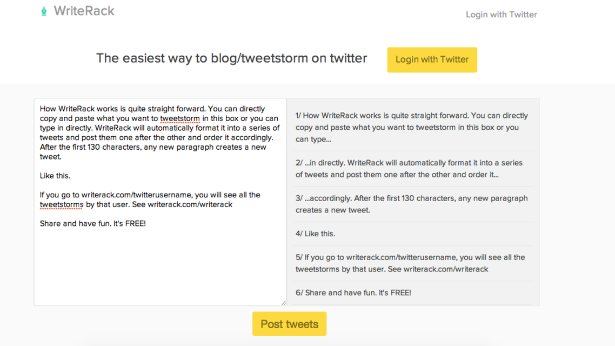Viewport: 615px width, 346px height.
Task: Select the third tweet preview about 130 characters
Action: tap(413, 204)
